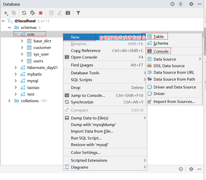Click the Collapse All icon in header
The height and width of the screenshot is (180, 206).
tap(181, 4)
